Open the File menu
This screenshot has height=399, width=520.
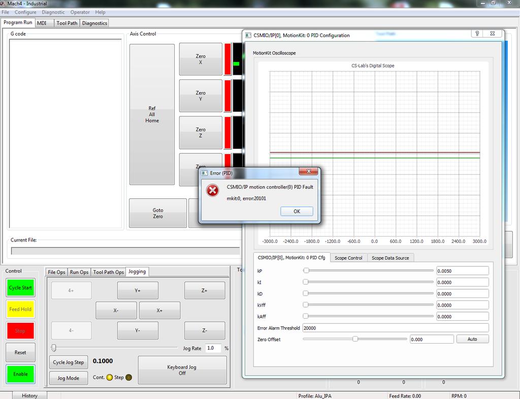(x=5, y=12)
